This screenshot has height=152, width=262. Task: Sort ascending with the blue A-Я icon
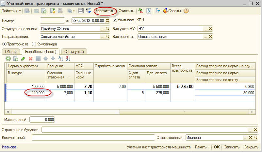click(x=60, y=59)
